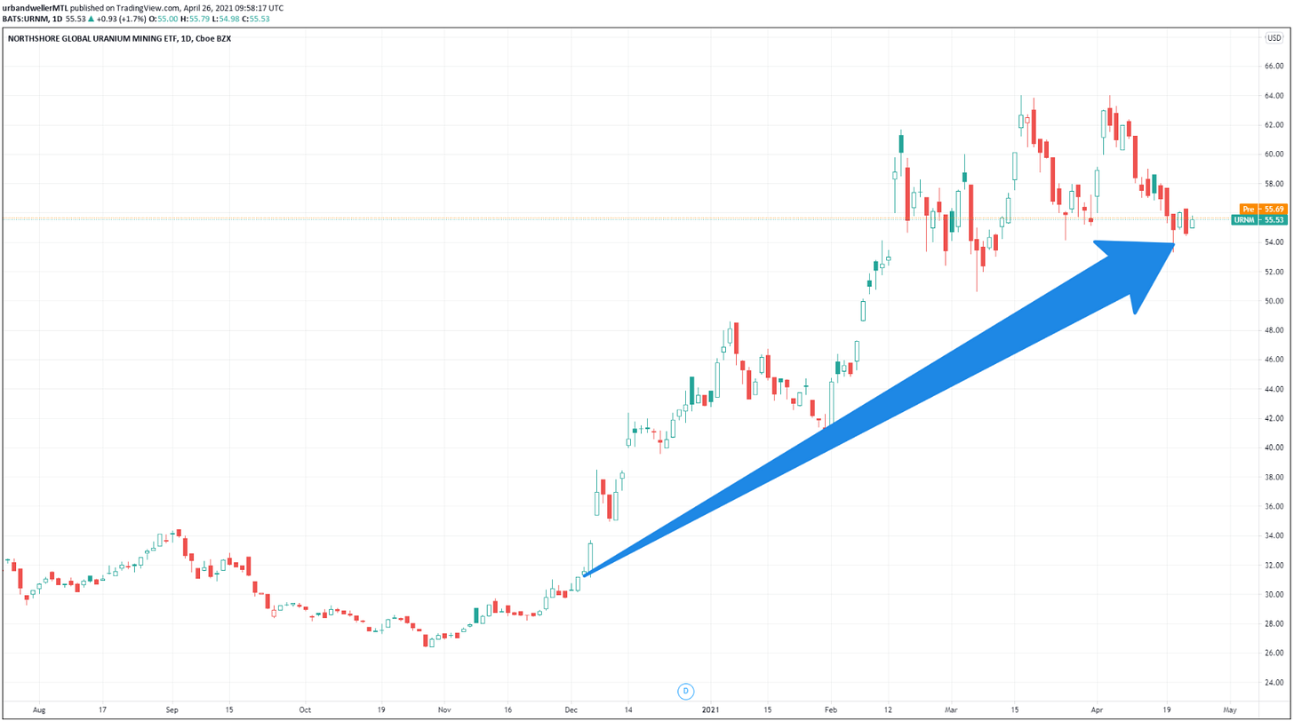Click the 50.00 price axis label
This screenshot has width=1294, height=721.
coord(1274,301)
